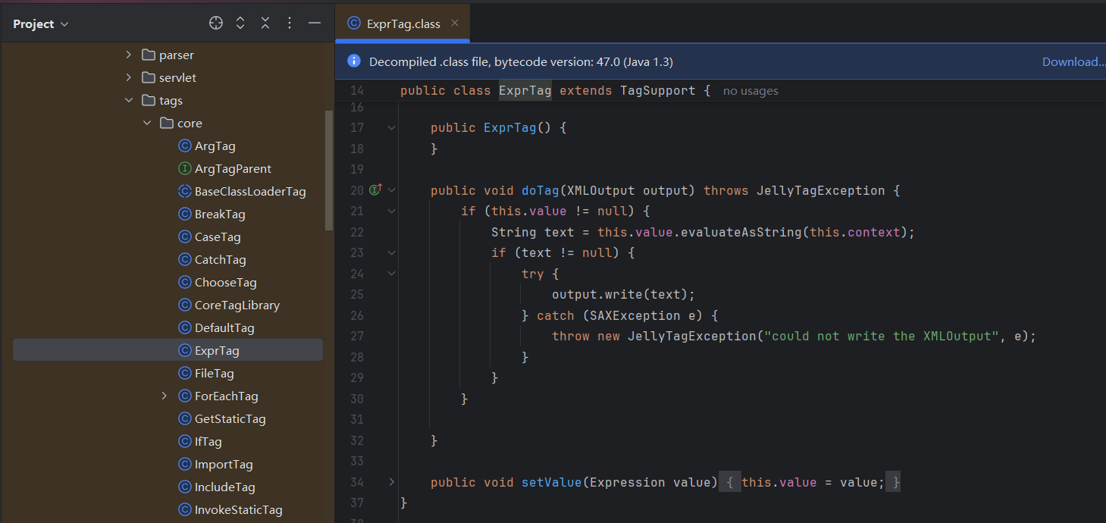Viewport: 1106px width, 523px height.
Task: Click the implements-method gutter icon on line 20
Action: pyautogui.click(x=375, y=190)
